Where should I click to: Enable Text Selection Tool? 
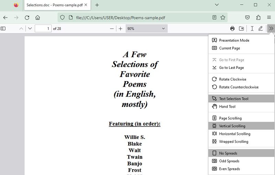(241, 99)
